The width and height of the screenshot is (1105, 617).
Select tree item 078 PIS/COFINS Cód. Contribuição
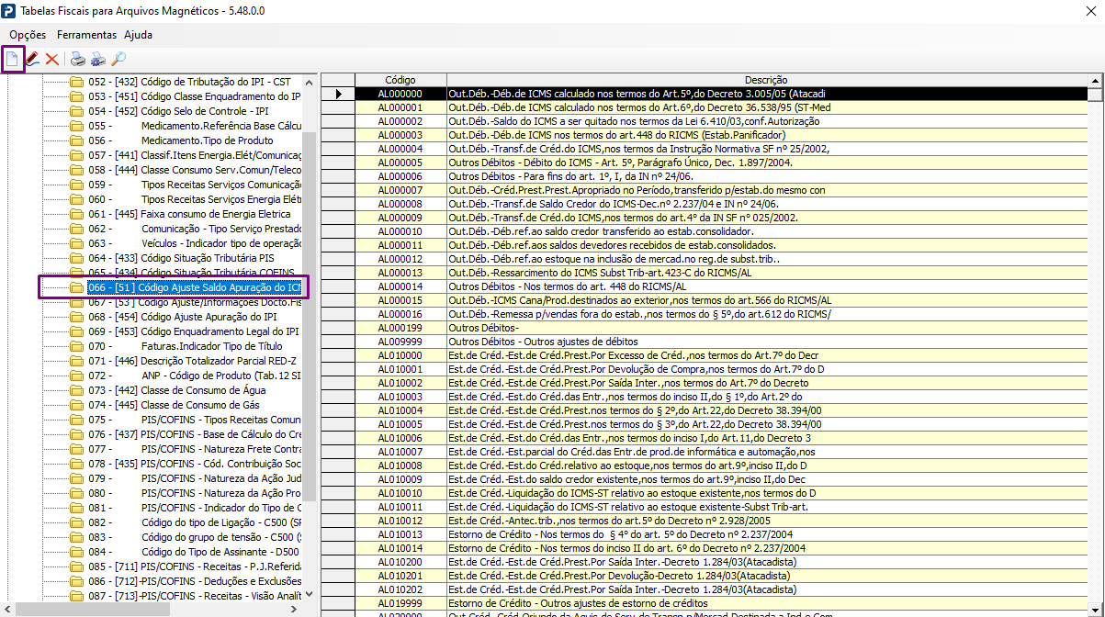click(x=194, y=464)
